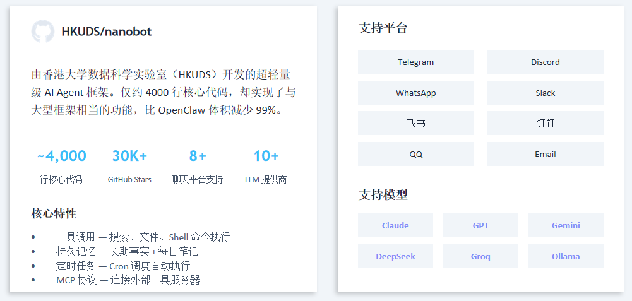Click the 核心特性 heading

[x=54, y=213]
